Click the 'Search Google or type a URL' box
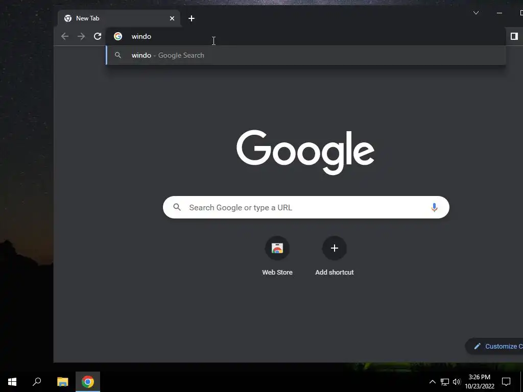Viewport: 523px width, 392px height. (306, 207)
